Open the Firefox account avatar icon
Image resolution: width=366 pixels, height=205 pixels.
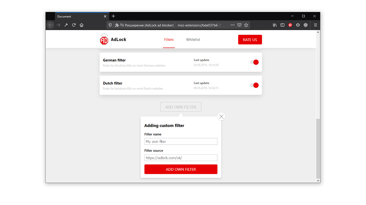click(x=298, y=25)
